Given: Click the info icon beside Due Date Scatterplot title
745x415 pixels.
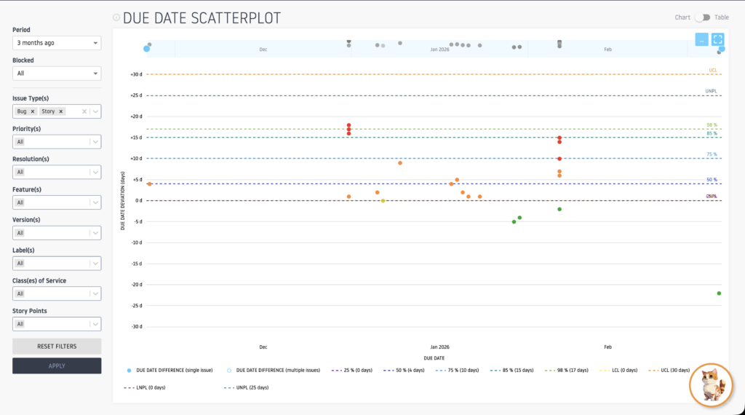Looking at the screenshot, I should point(116,17).
